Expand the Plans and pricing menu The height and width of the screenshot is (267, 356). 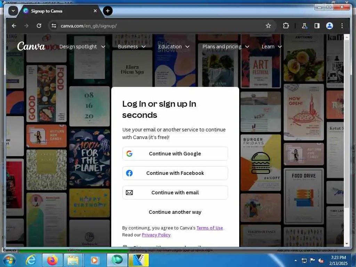pyautogui.click(x=226, y=47)
